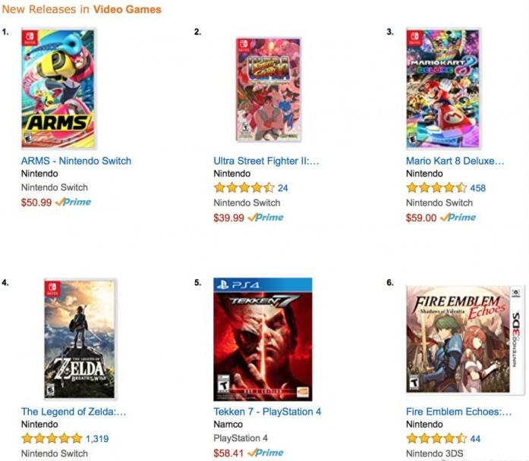Click the Fire Emblem Echoes box art
The width and height of the screenshot is (529, 461).
click(x=465, y=340)
